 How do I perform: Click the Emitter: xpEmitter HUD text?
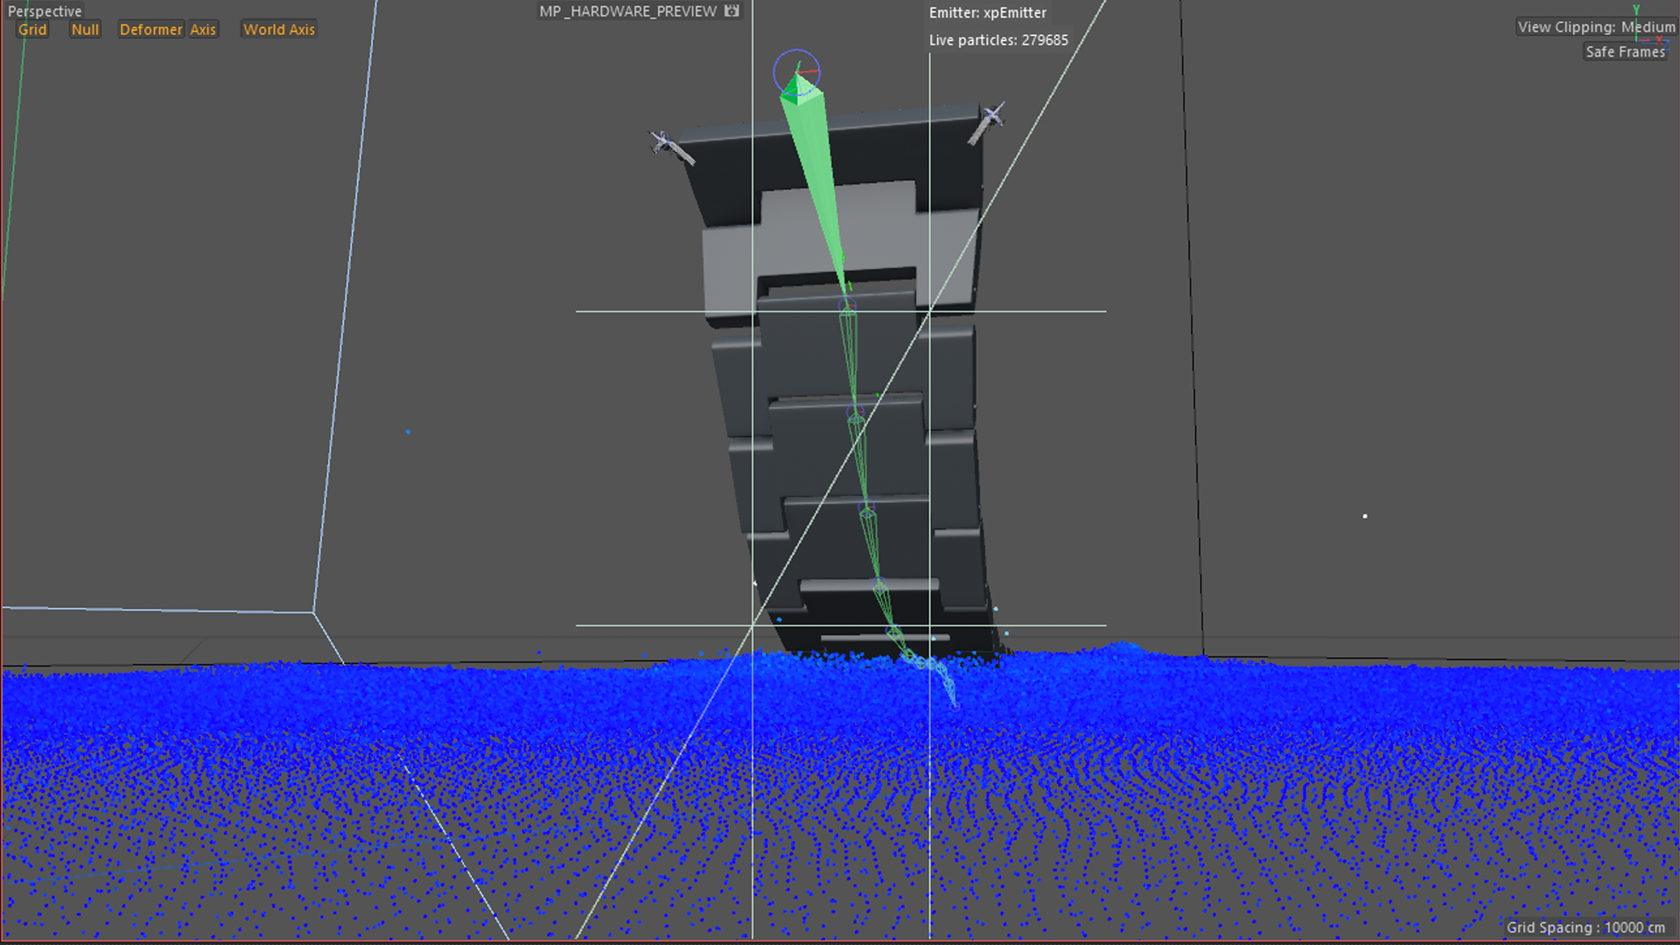[x=987, y=13]
